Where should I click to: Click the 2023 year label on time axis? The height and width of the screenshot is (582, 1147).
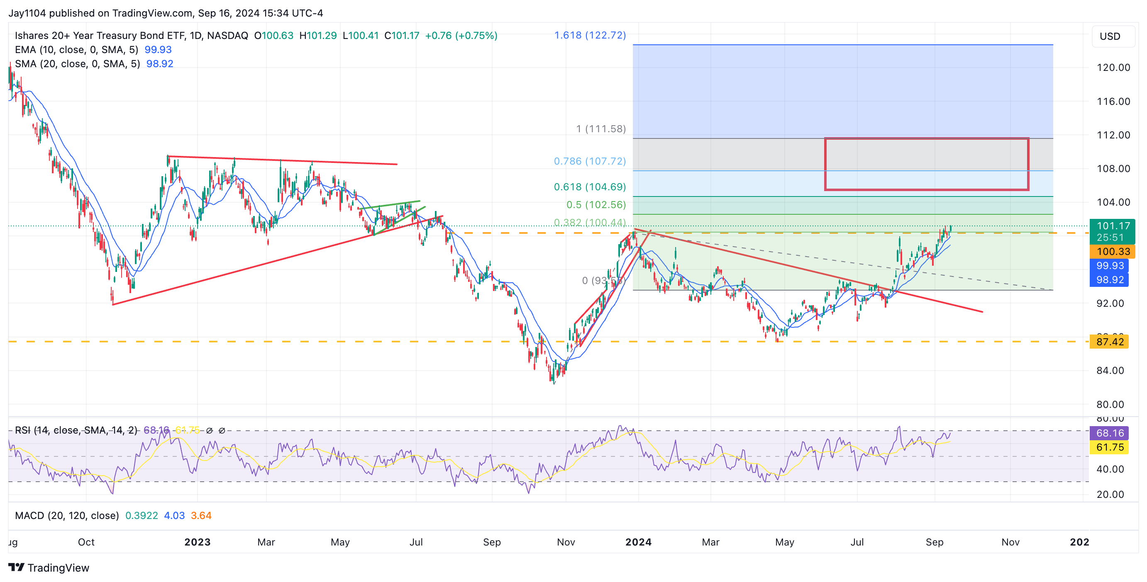click(198, 543)
